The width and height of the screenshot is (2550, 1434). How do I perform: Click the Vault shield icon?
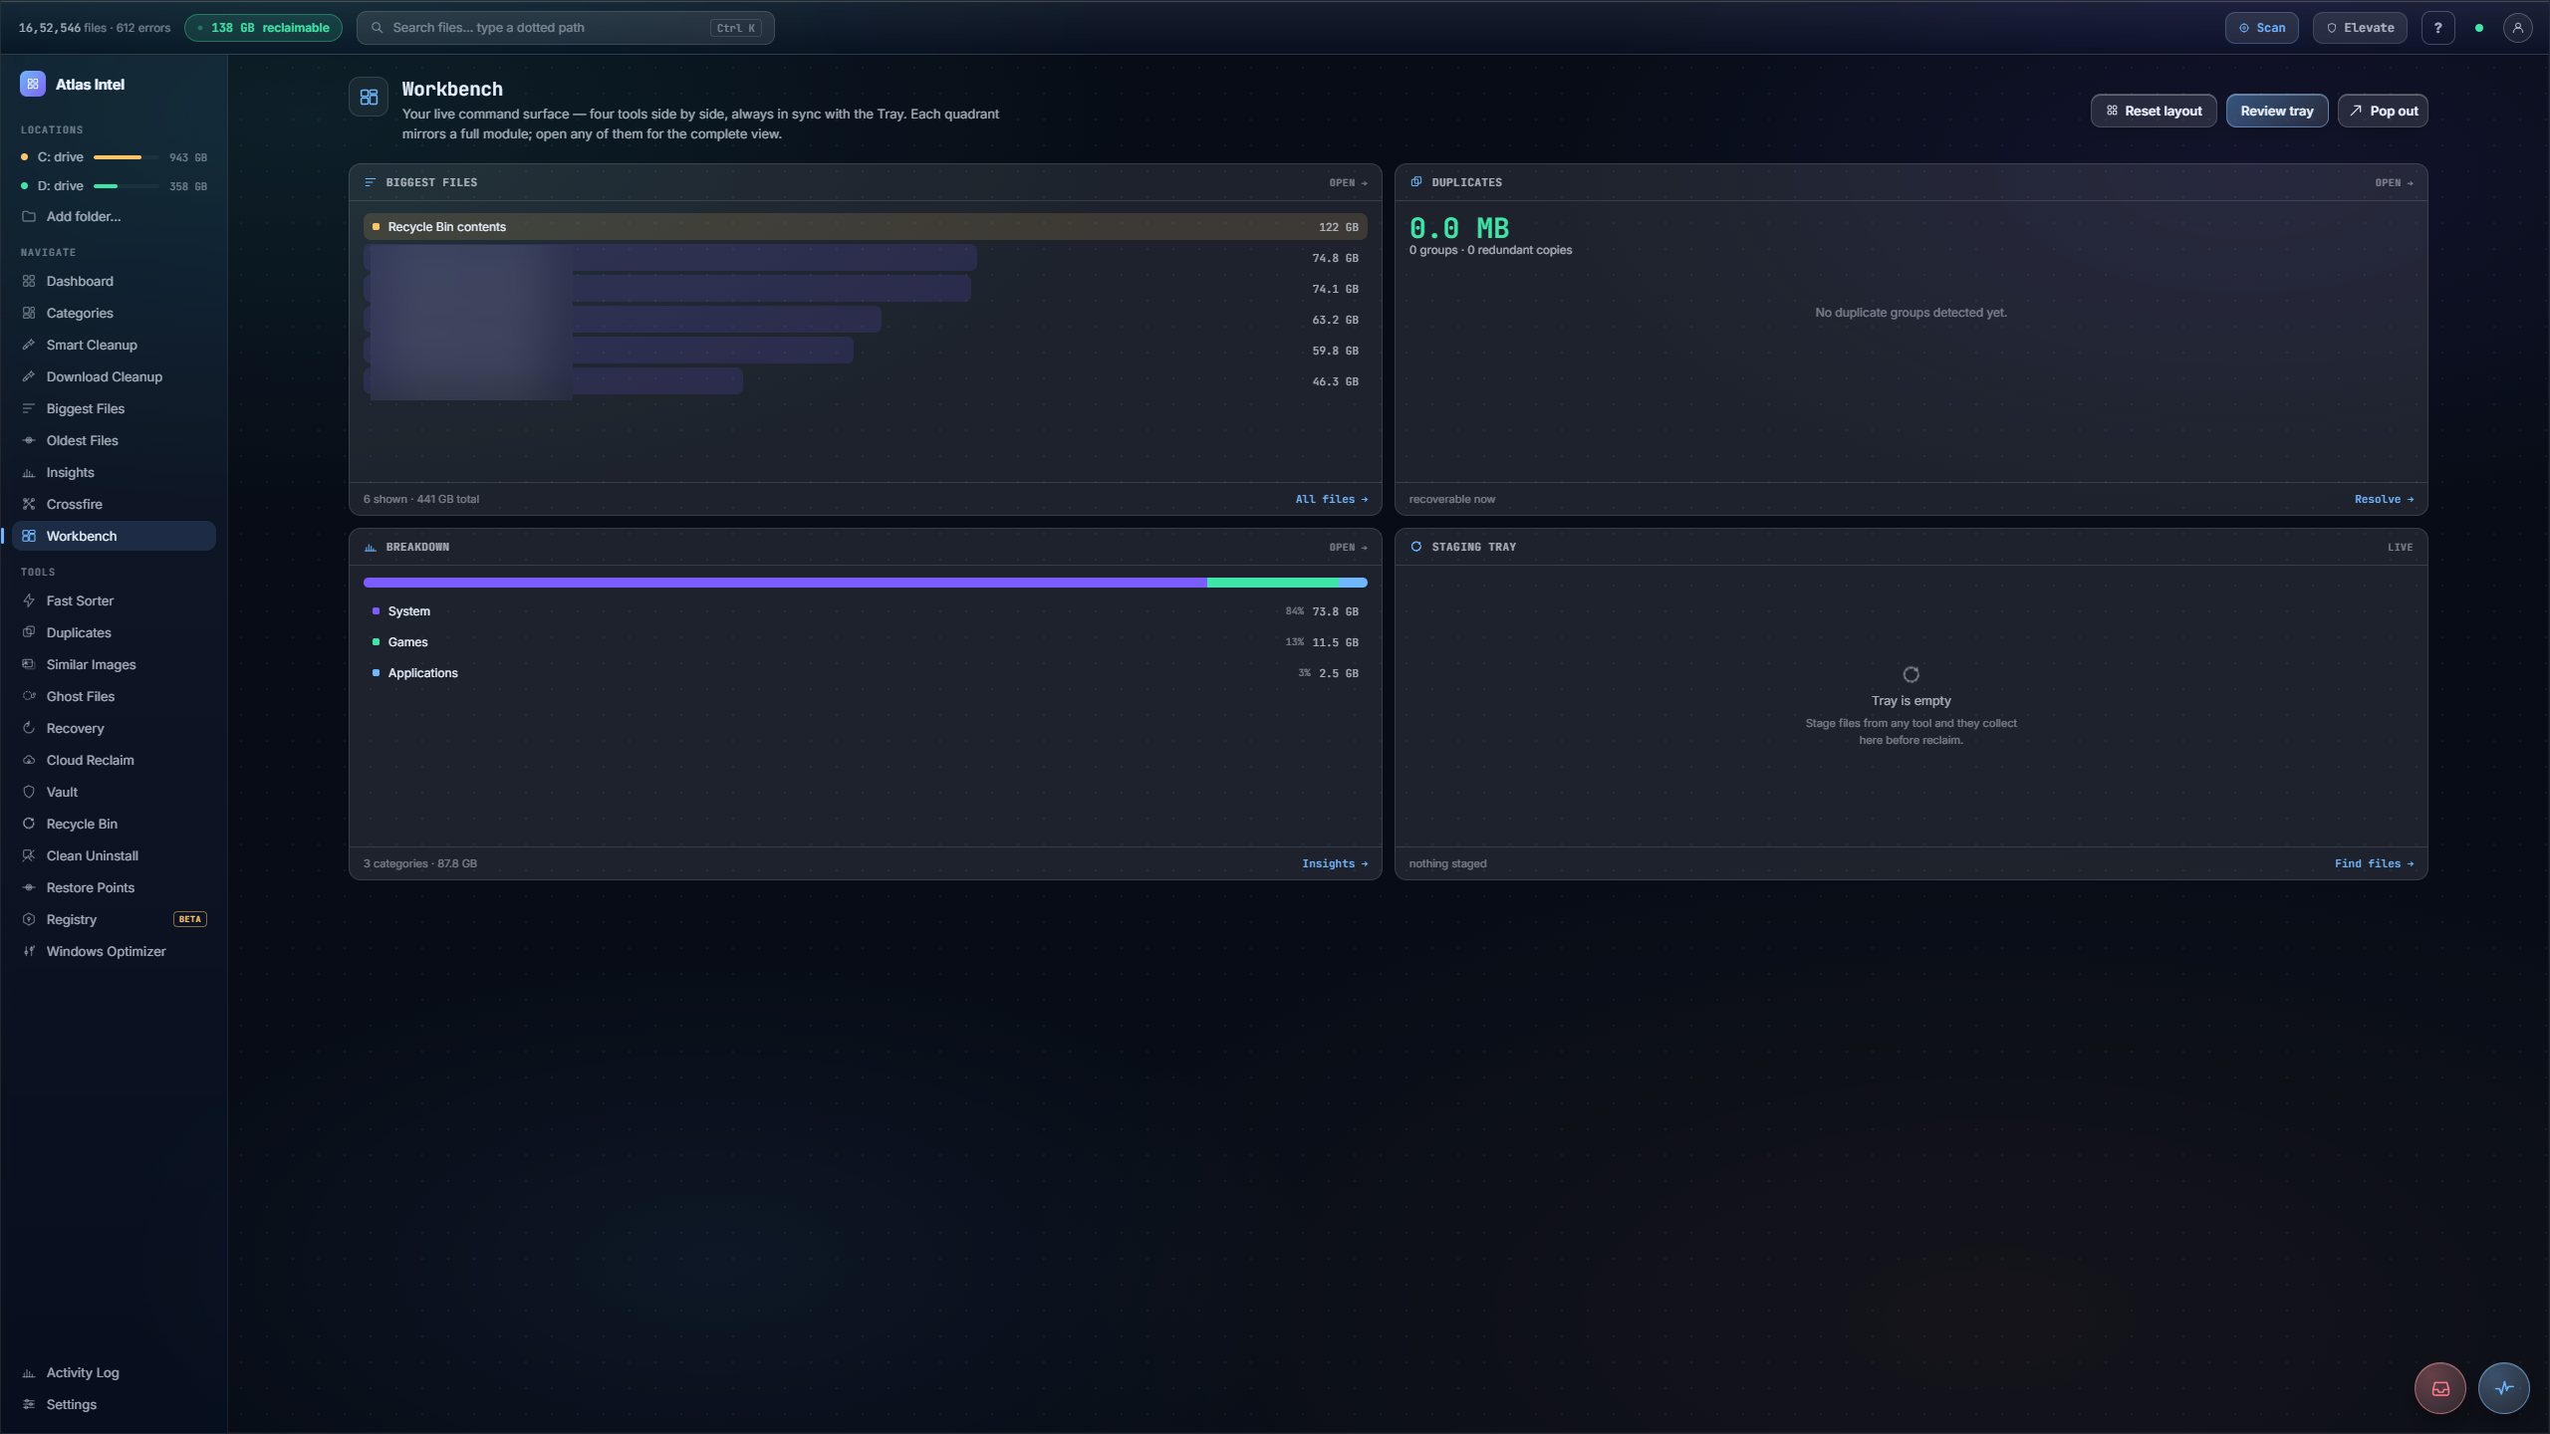(x=29, y=792)
